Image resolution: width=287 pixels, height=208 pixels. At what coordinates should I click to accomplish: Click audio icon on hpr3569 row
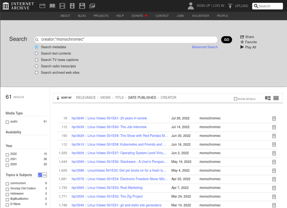tap(274, 188)
